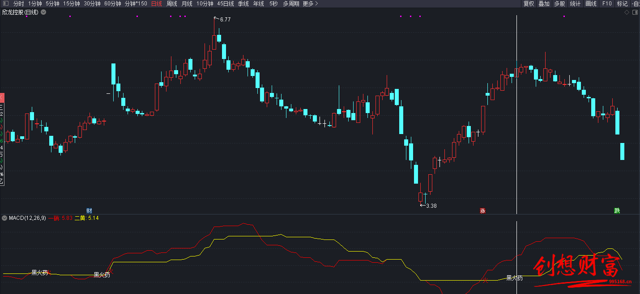Screen dimensions: 640x294
Task: Switch to 分时 intraday view
Action: click(18, 4)
